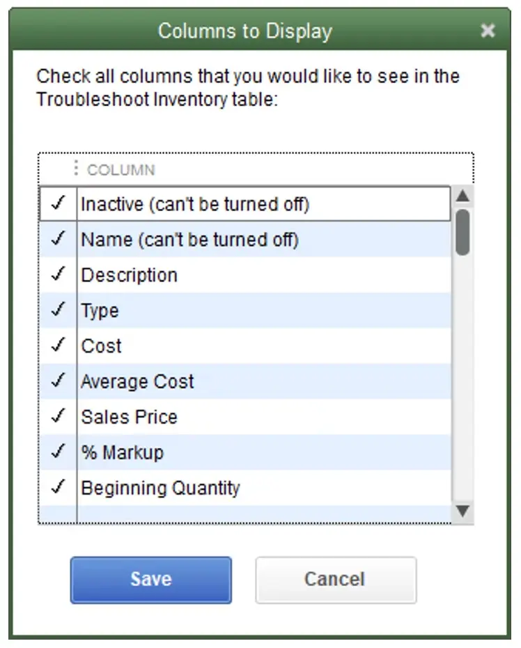Uncheck Beginning Quantity column checkmark

pos(59,488)
